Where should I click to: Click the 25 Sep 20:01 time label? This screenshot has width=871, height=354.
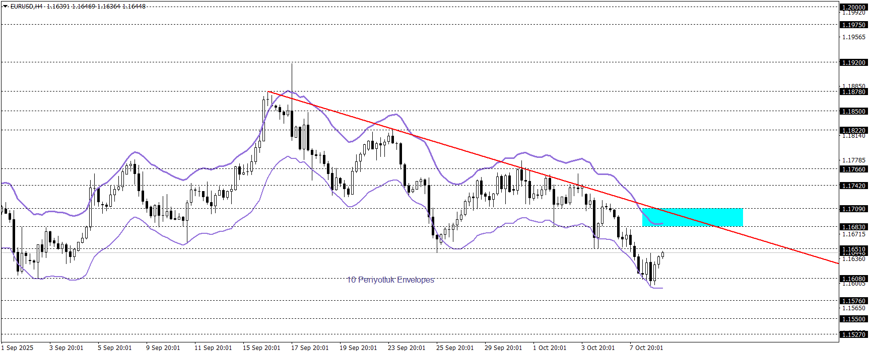pyautogui.click(x=455, y=348)
